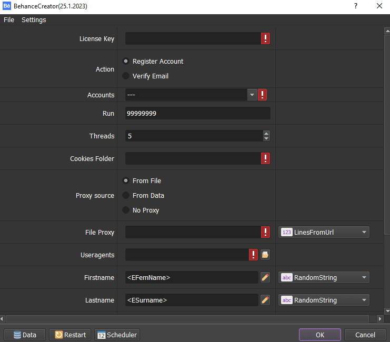Click the Threads value field

point(194,136)
